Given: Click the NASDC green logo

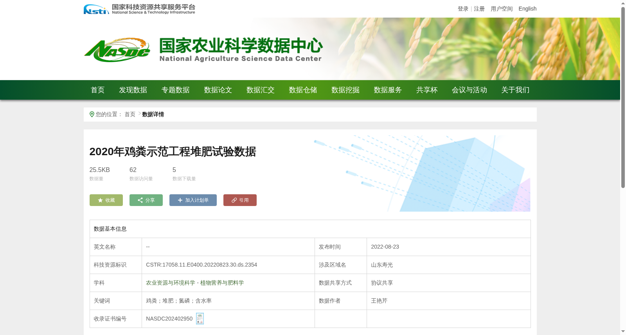Looking at the screenshot, I should coord(117,50).
